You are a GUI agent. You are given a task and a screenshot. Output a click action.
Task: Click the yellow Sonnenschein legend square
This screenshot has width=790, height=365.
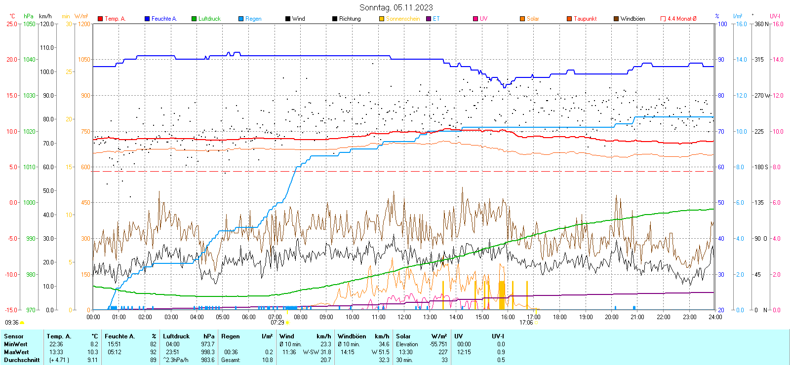[x=382, y=19]
